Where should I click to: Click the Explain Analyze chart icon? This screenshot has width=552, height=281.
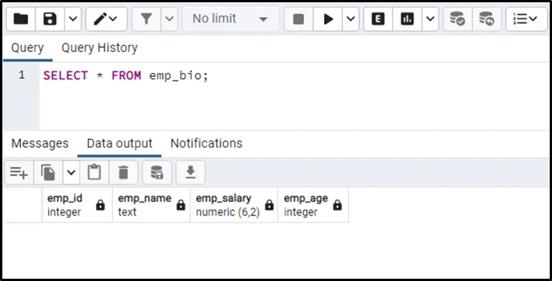(406, 19)
